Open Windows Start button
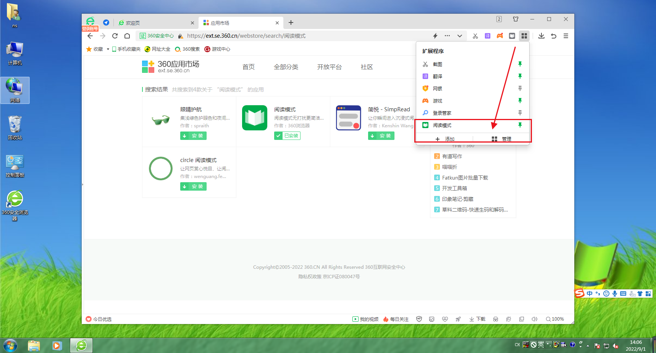Image resolution: width=656 pixels, height=353 pixels. 10,346
